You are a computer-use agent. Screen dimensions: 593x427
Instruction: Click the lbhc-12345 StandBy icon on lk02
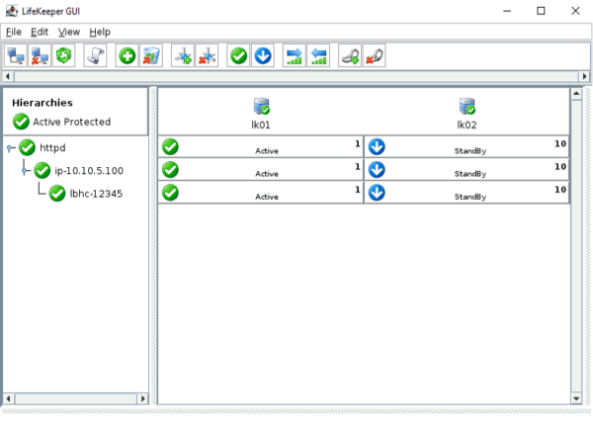(x=377, y=193)
